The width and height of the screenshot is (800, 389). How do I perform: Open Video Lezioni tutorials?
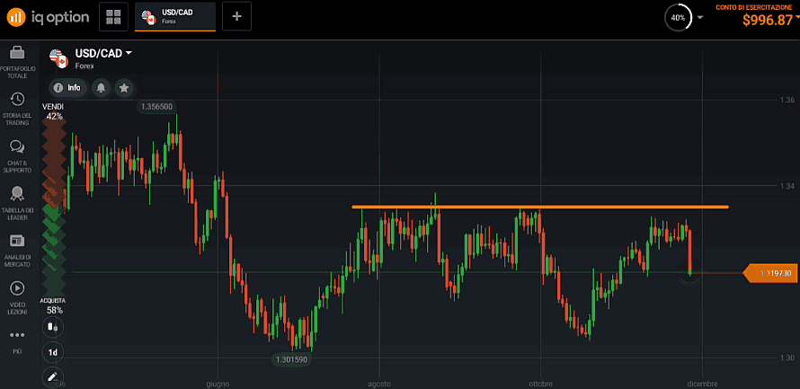pyautogui.click(x=16, y=294)
